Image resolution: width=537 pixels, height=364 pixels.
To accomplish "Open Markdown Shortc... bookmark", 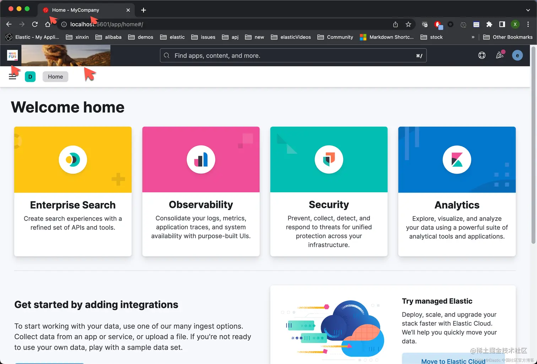I will coord(387,37).
